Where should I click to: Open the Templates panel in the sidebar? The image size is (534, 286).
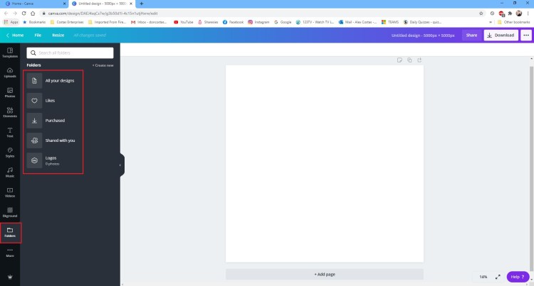pyautogui.click(x=10, y=52)
